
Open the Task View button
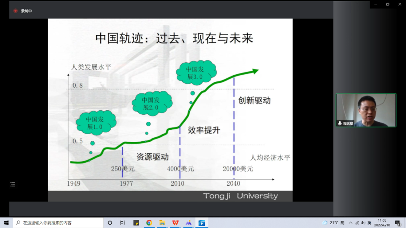point(123,223)
